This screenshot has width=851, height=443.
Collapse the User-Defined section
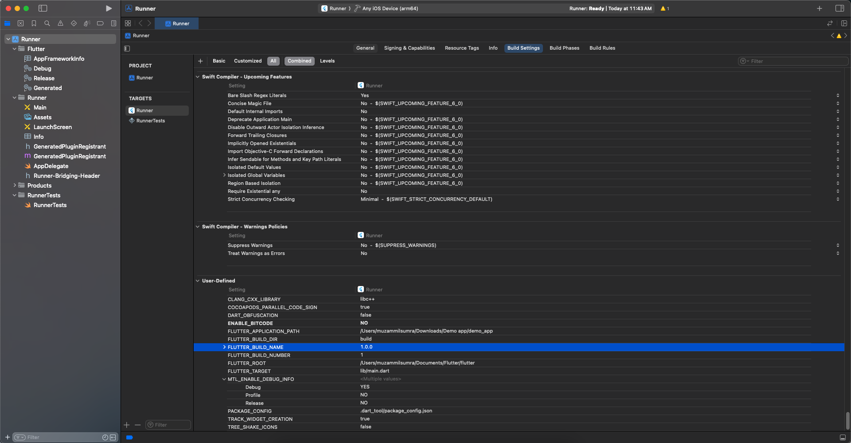pos(198,281)
